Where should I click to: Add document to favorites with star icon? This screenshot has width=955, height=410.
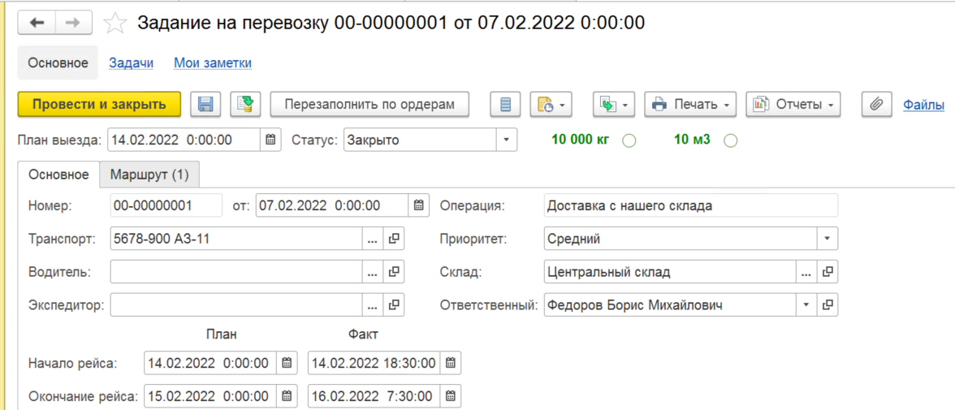pos(115,24)
